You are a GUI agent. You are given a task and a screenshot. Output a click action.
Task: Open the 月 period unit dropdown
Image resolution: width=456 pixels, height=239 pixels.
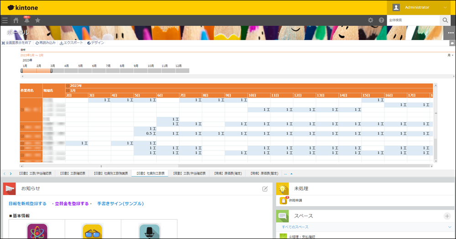click(451, 55)
